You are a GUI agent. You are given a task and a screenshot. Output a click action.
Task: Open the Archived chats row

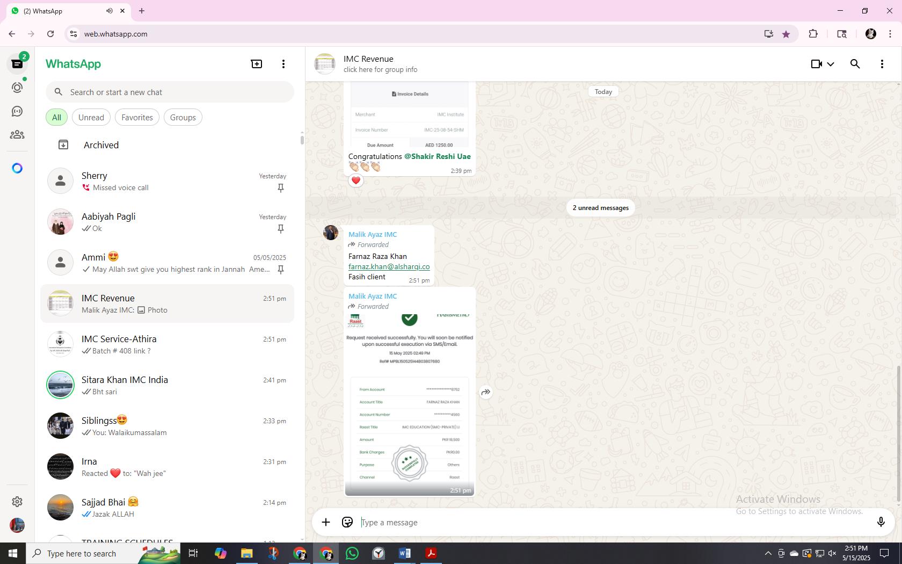(168, 145)
